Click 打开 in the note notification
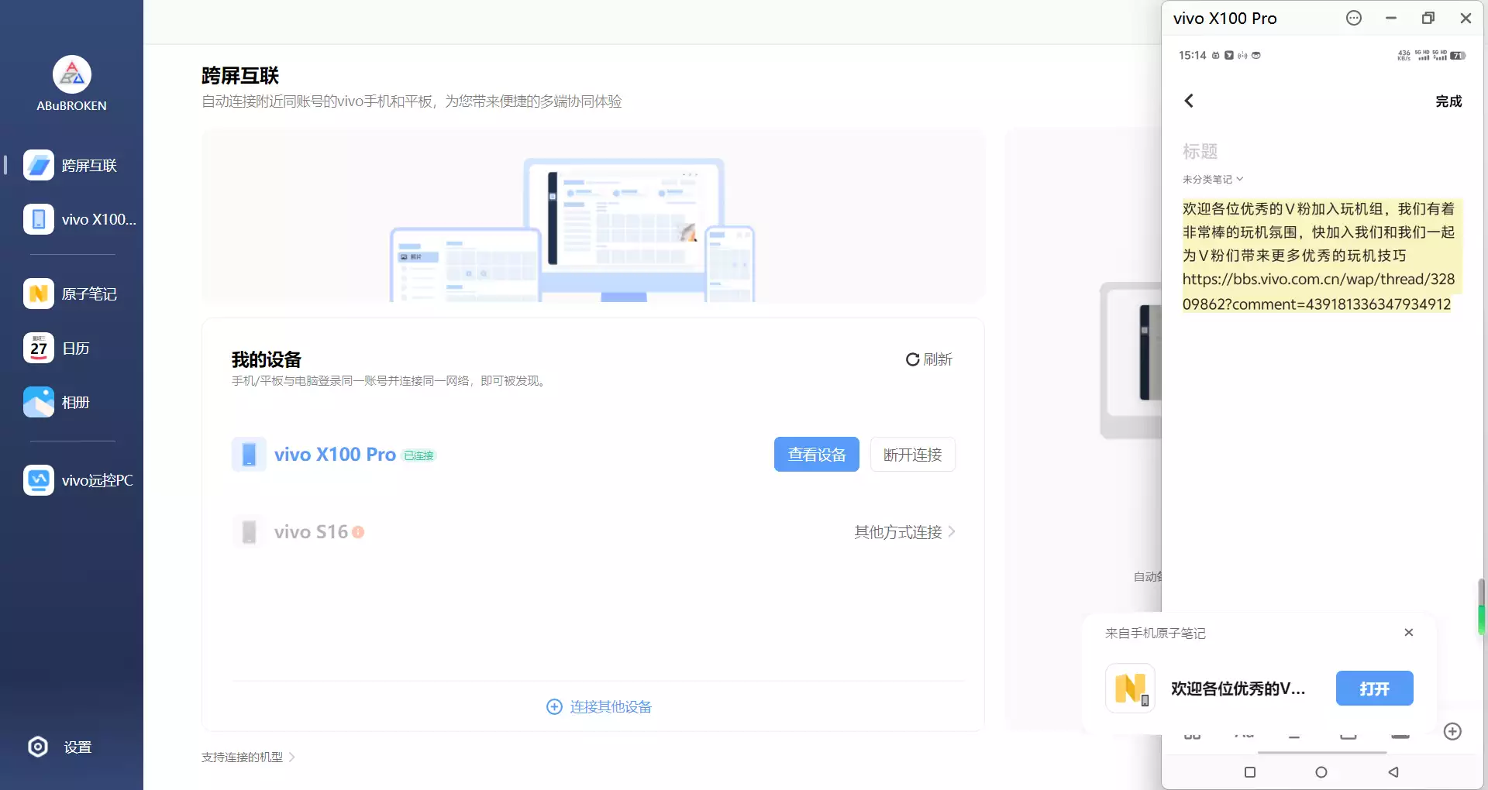Screen dimensions: 1488x790 [x=1375, y=689]
